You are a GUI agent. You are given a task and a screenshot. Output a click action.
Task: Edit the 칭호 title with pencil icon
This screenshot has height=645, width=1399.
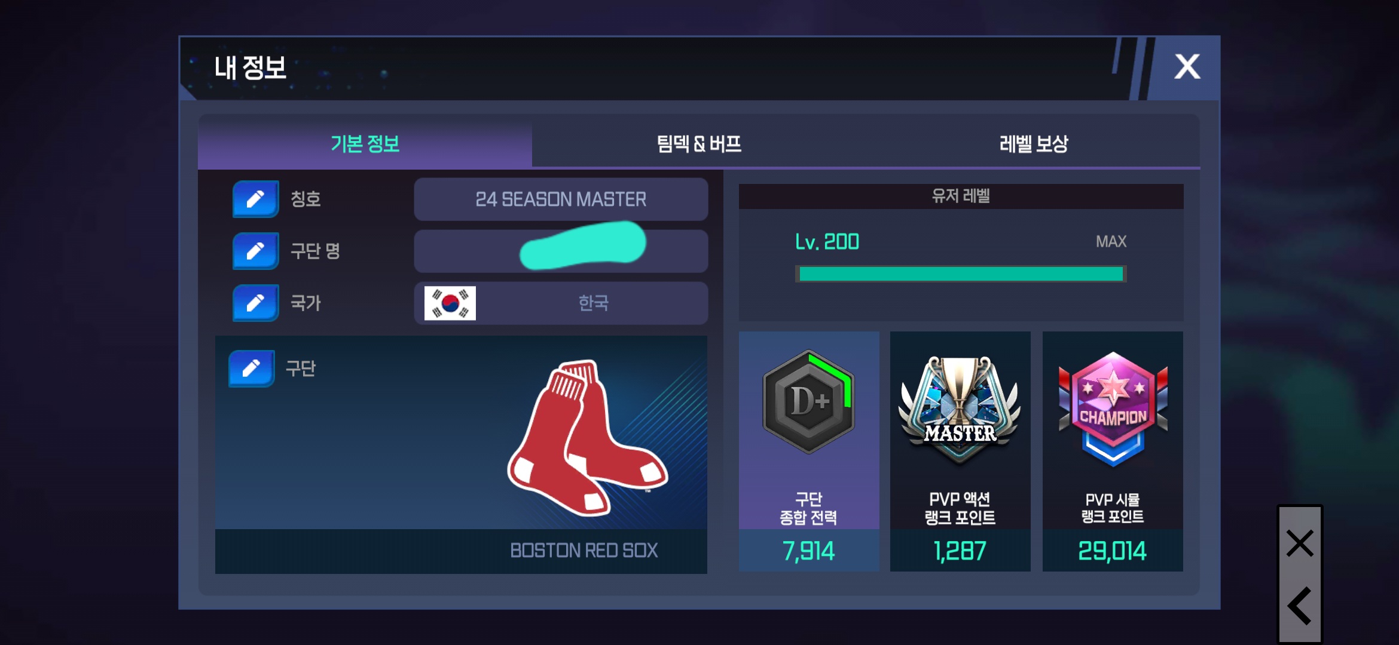point(255,199)
